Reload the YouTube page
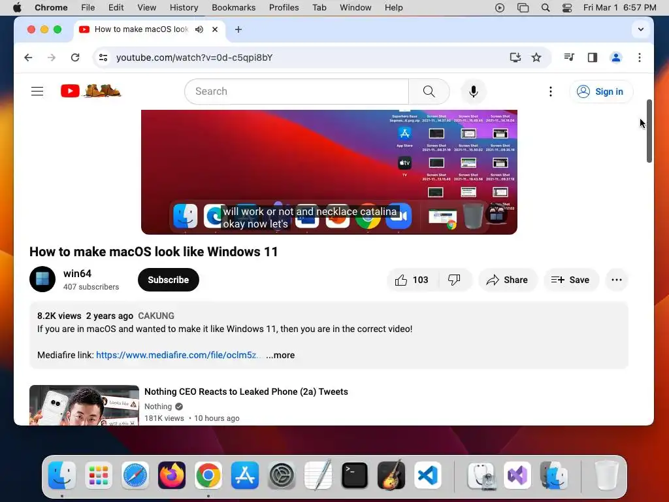669x502 pixels. pyautogui.click(x=75, y=58)
